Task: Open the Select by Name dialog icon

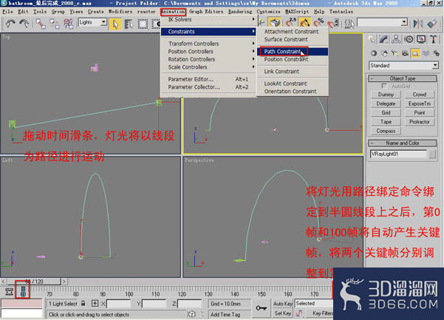Action: pos(129,24)
